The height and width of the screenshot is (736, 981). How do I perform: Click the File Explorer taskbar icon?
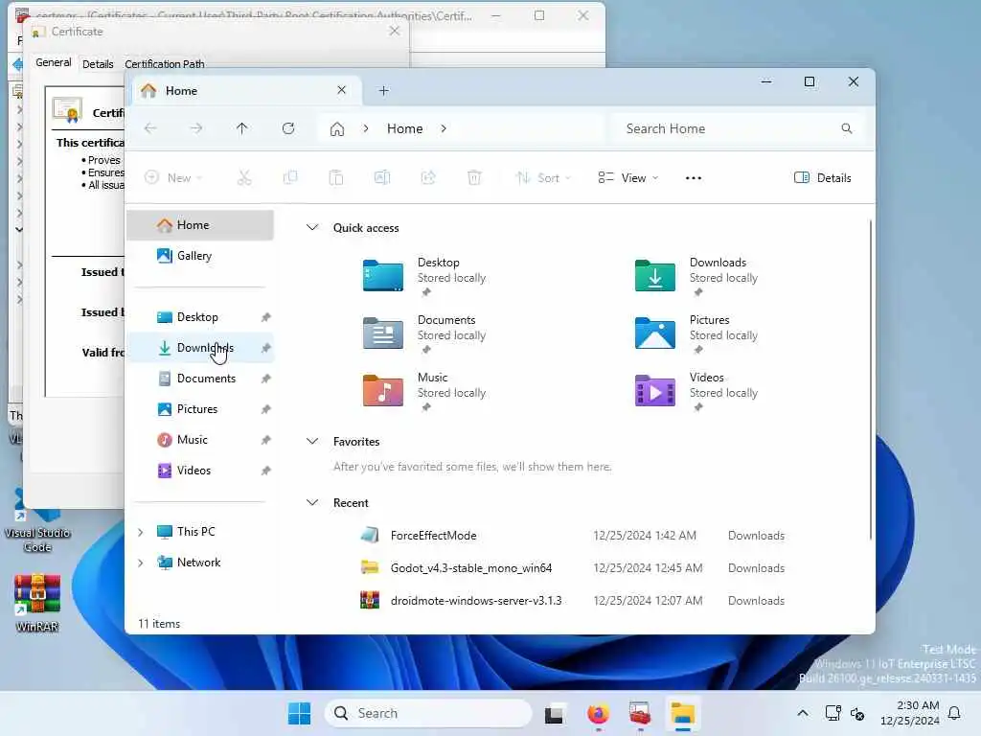pos(682,713)
